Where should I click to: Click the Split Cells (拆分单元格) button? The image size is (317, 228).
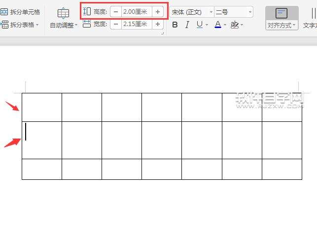pos(20,12)
